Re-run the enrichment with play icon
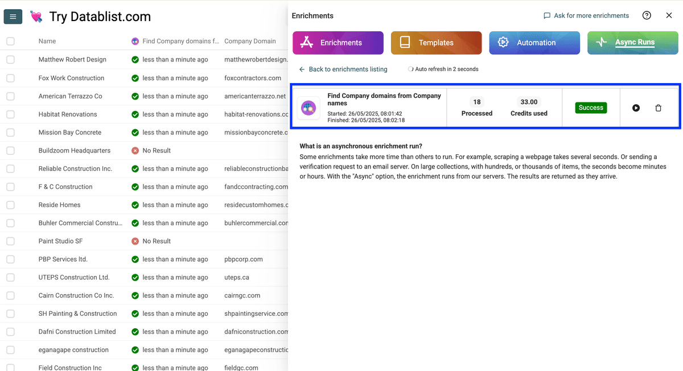Image resolution: width=683 pixels, height=371 pixels. point(636,108)
